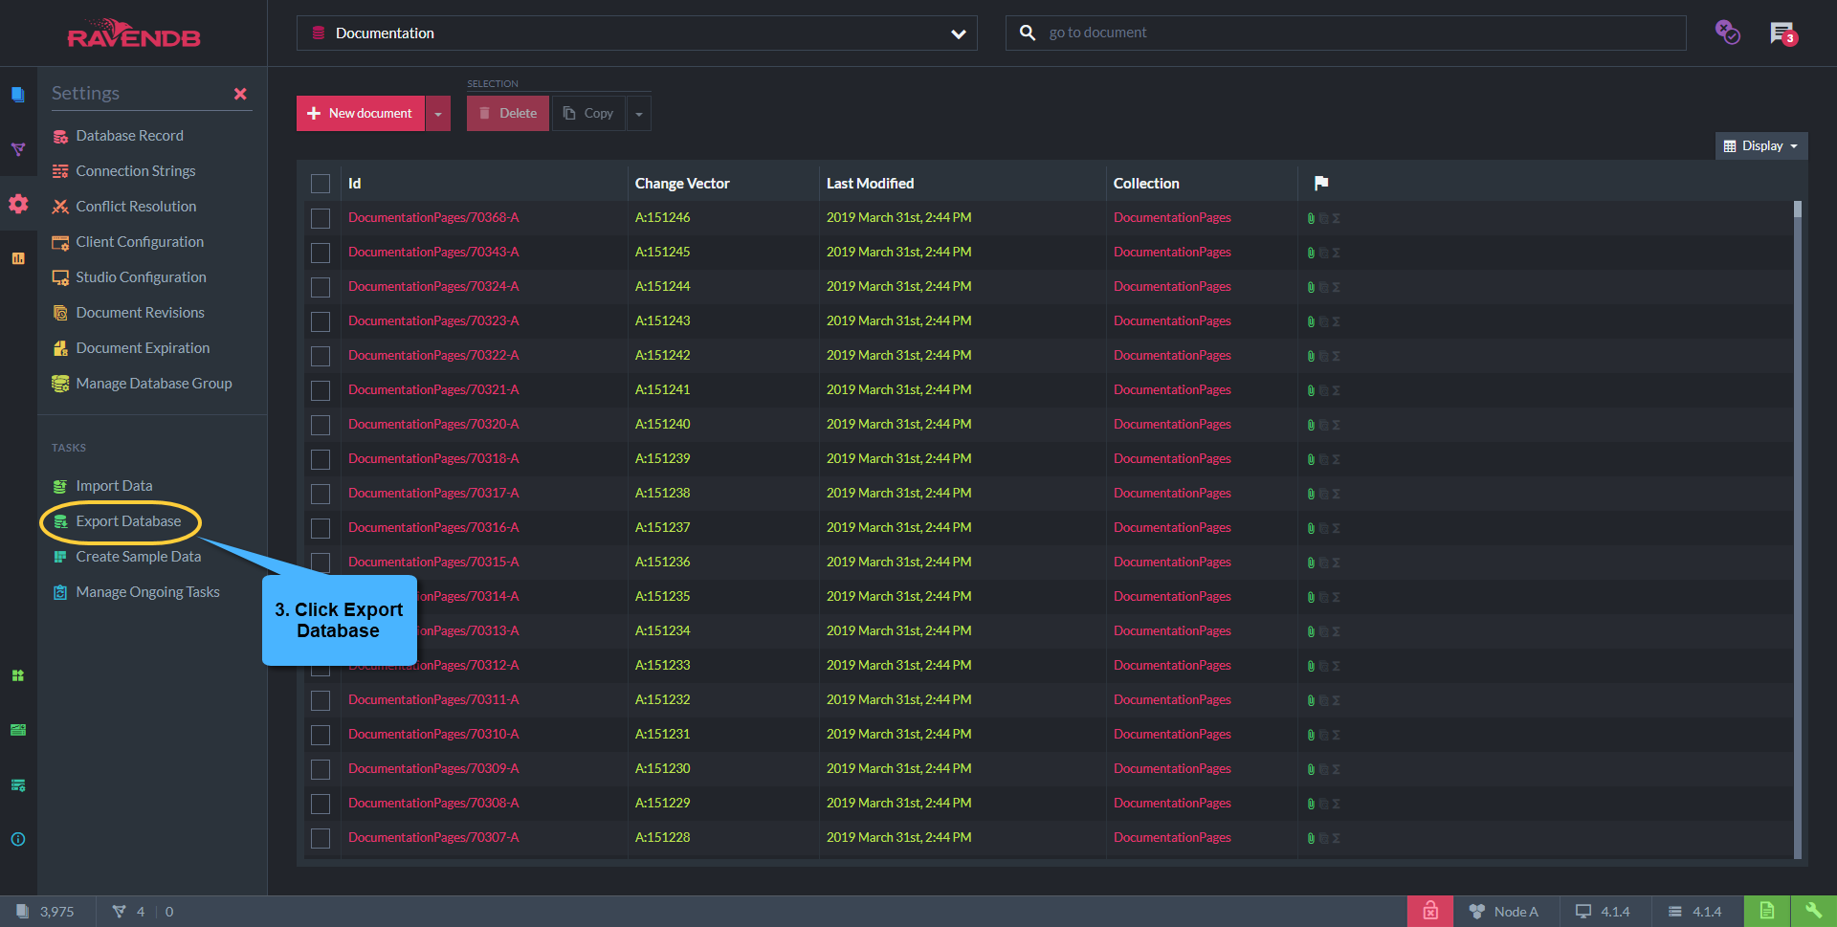Open document link DocumentationPages/70316-A
The width and height of the screenshot is (1837, 927).
point(433,528)
